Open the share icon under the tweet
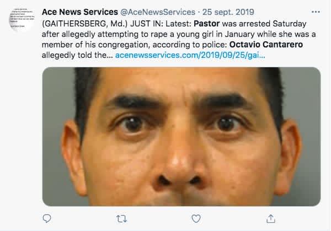 [x=271, y=218]
